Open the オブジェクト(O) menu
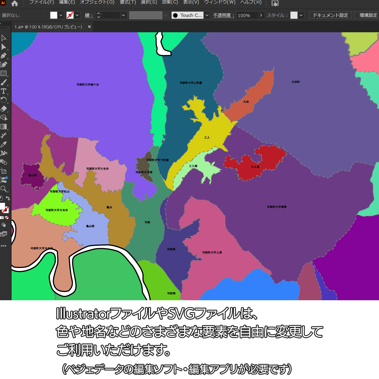 pyautogui.click(x=97, y=2)
